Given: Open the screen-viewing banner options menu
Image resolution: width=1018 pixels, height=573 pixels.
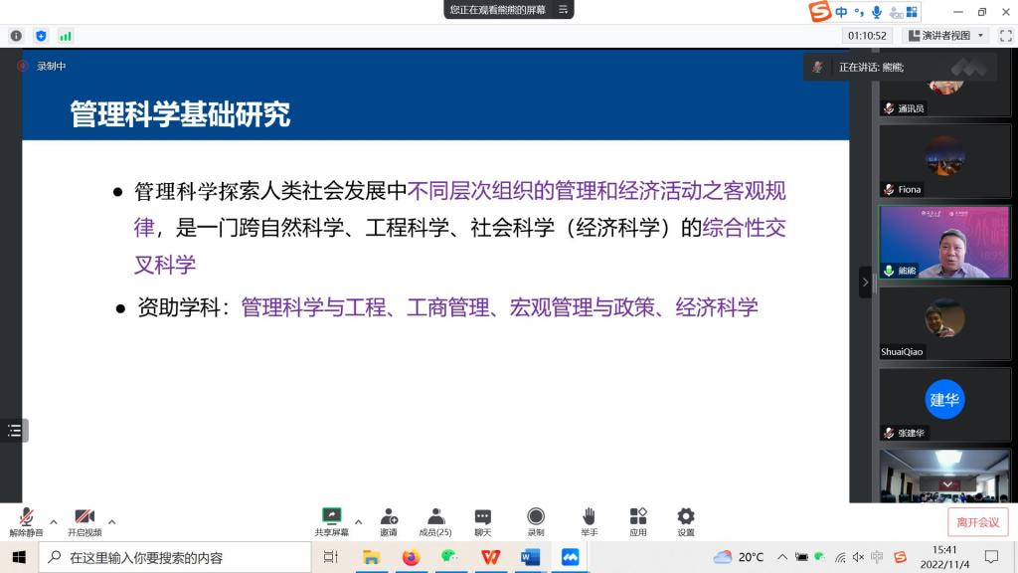Looking at the screenshot, I should click(x=563, y=10).
